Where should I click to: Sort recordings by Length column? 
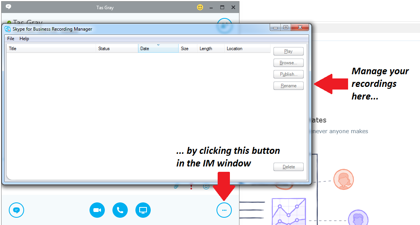210,49
